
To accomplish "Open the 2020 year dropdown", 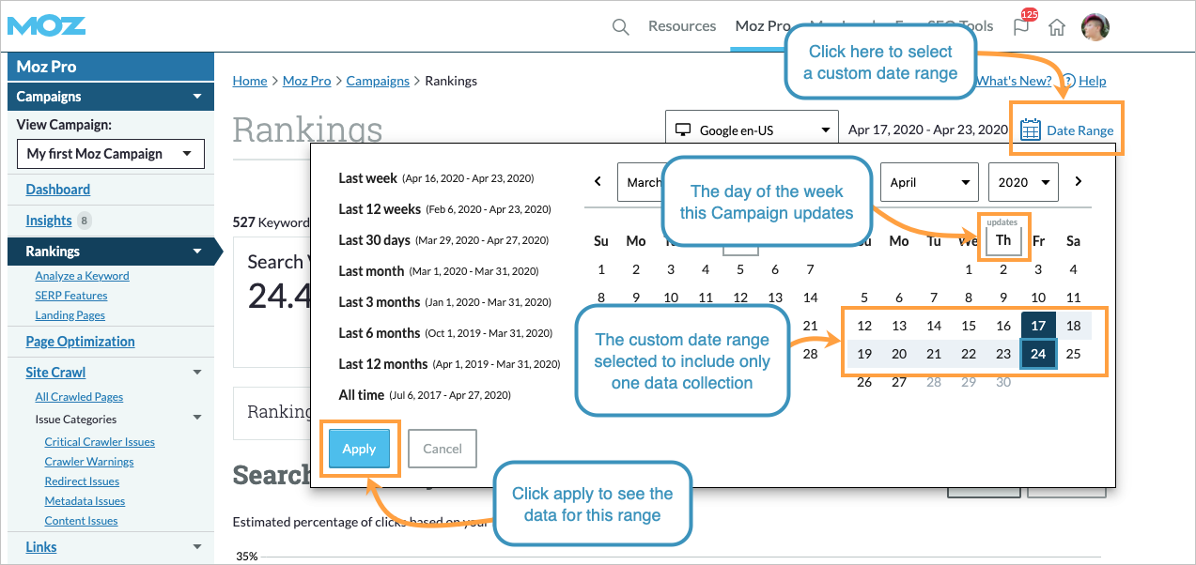I will click(1022, 181).
